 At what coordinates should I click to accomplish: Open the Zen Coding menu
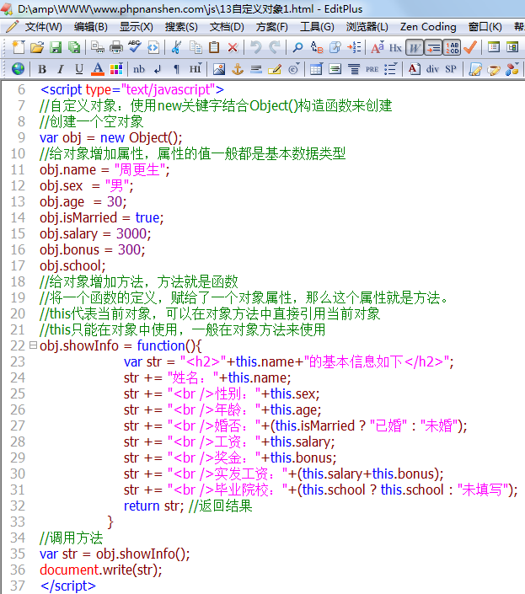click(x=428, y=27)
